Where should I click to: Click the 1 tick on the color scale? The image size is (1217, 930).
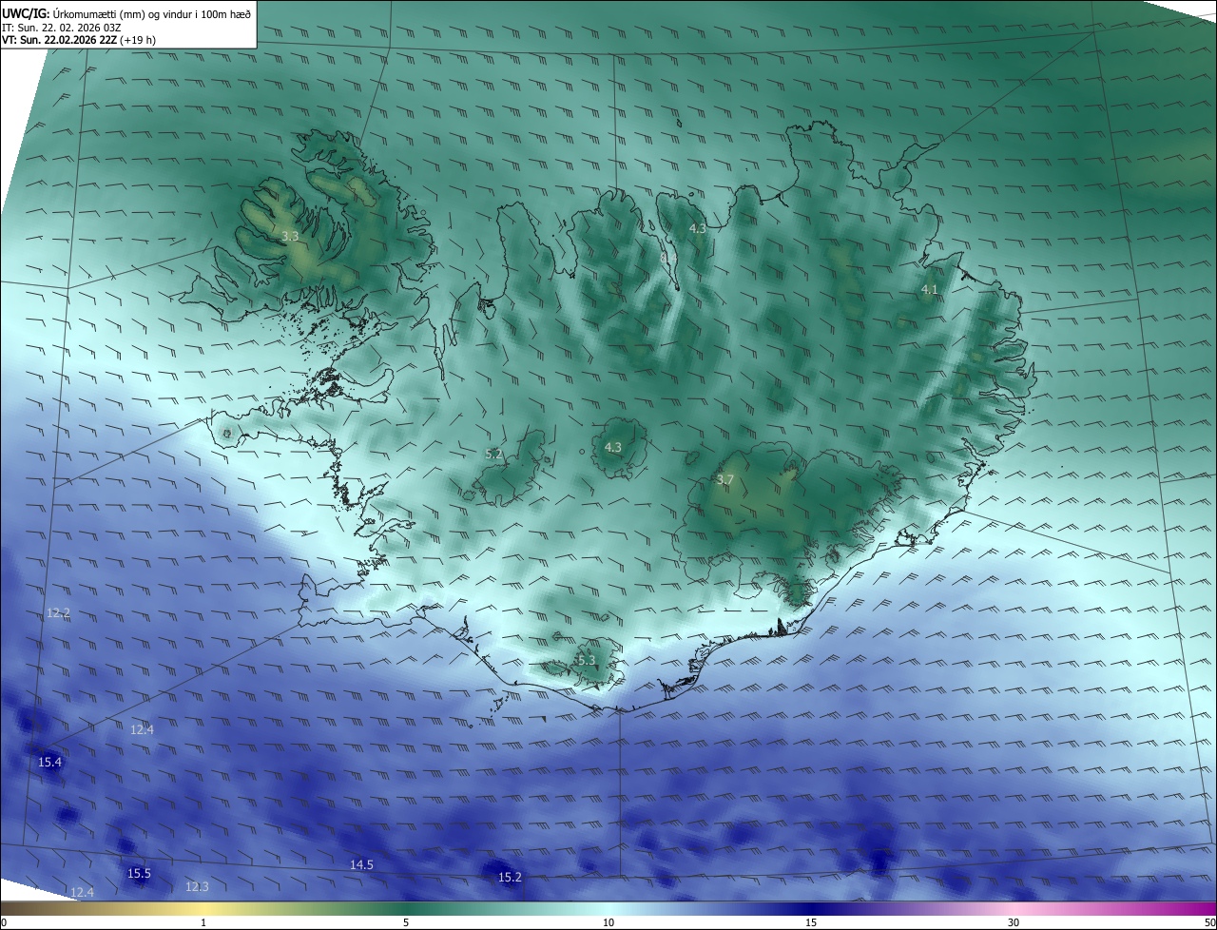point(203,922)
